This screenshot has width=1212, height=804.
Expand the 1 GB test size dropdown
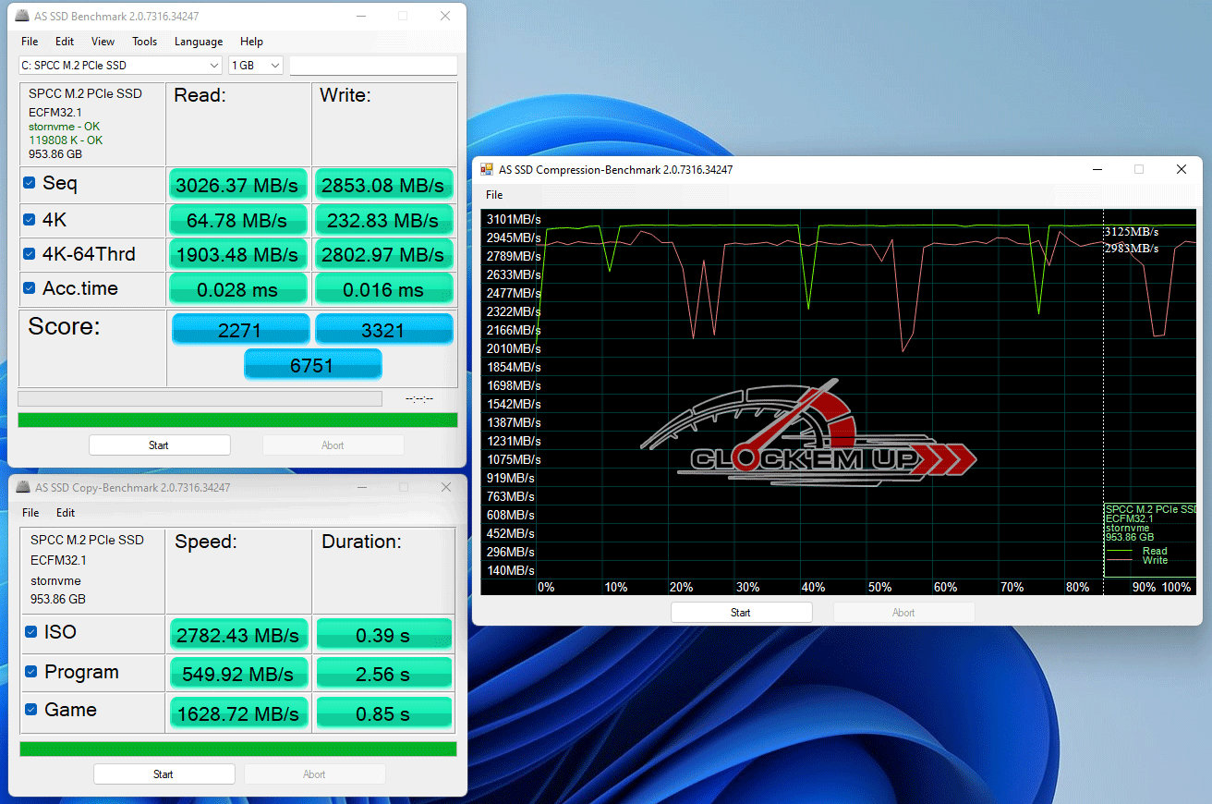coord(256,66)
